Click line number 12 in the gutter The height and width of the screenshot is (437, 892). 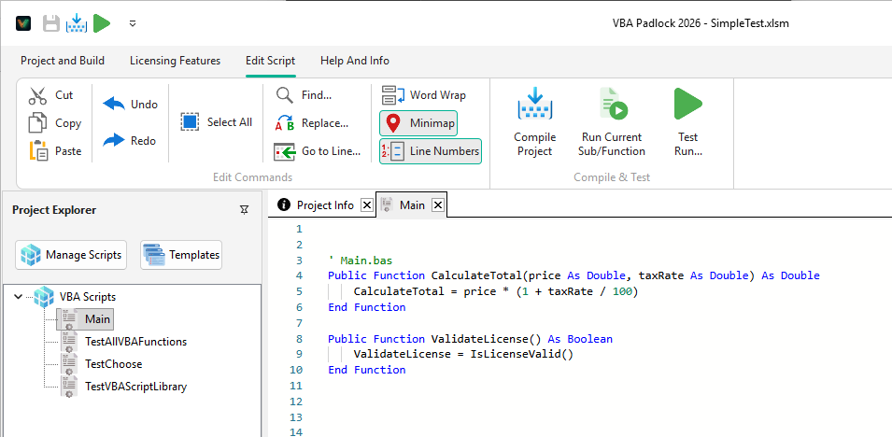click(296, 402)
